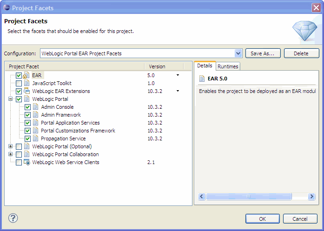This screenshot has width=324, height=231.
Task: Confirm with the OK button
Action: coord(263,218)
